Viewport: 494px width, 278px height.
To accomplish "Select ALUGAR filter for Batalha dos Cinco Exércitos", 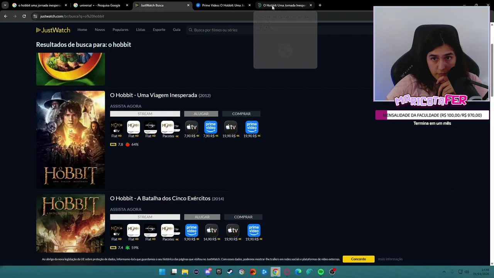I will pos(202,217).
